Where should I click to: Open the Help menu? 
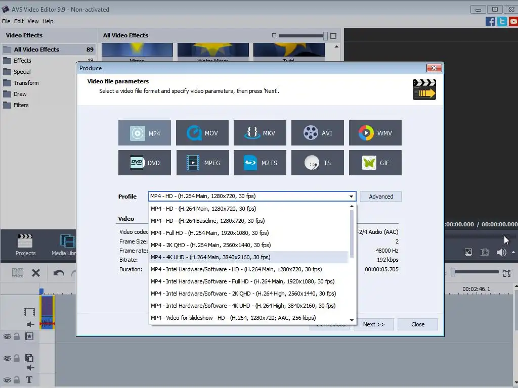pyautogui.click(x=48, y=21)
